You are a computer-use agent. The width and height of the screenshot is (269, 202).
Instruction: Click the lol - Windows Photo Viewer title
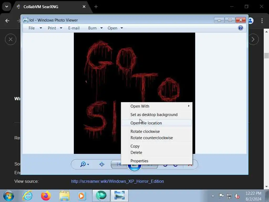(54, 20)
